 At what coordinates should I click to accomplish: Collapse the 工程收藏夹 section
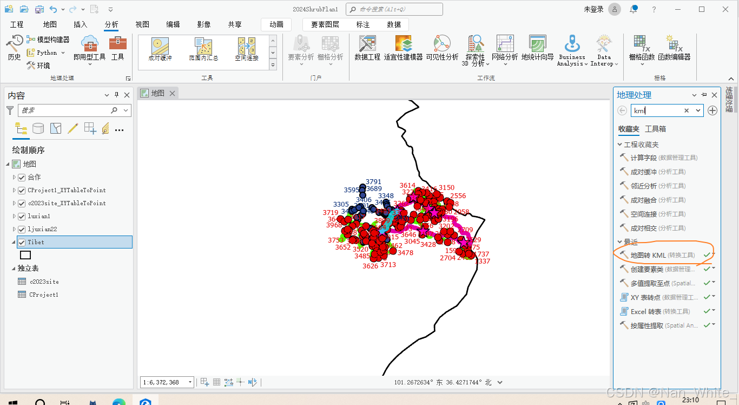tap(620, 145)
